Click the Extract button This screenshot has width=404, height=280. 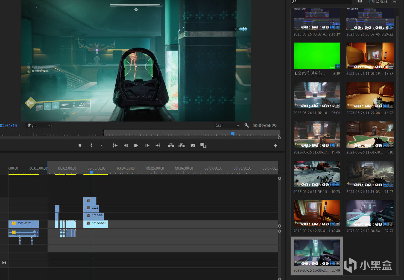pos(182,145)
